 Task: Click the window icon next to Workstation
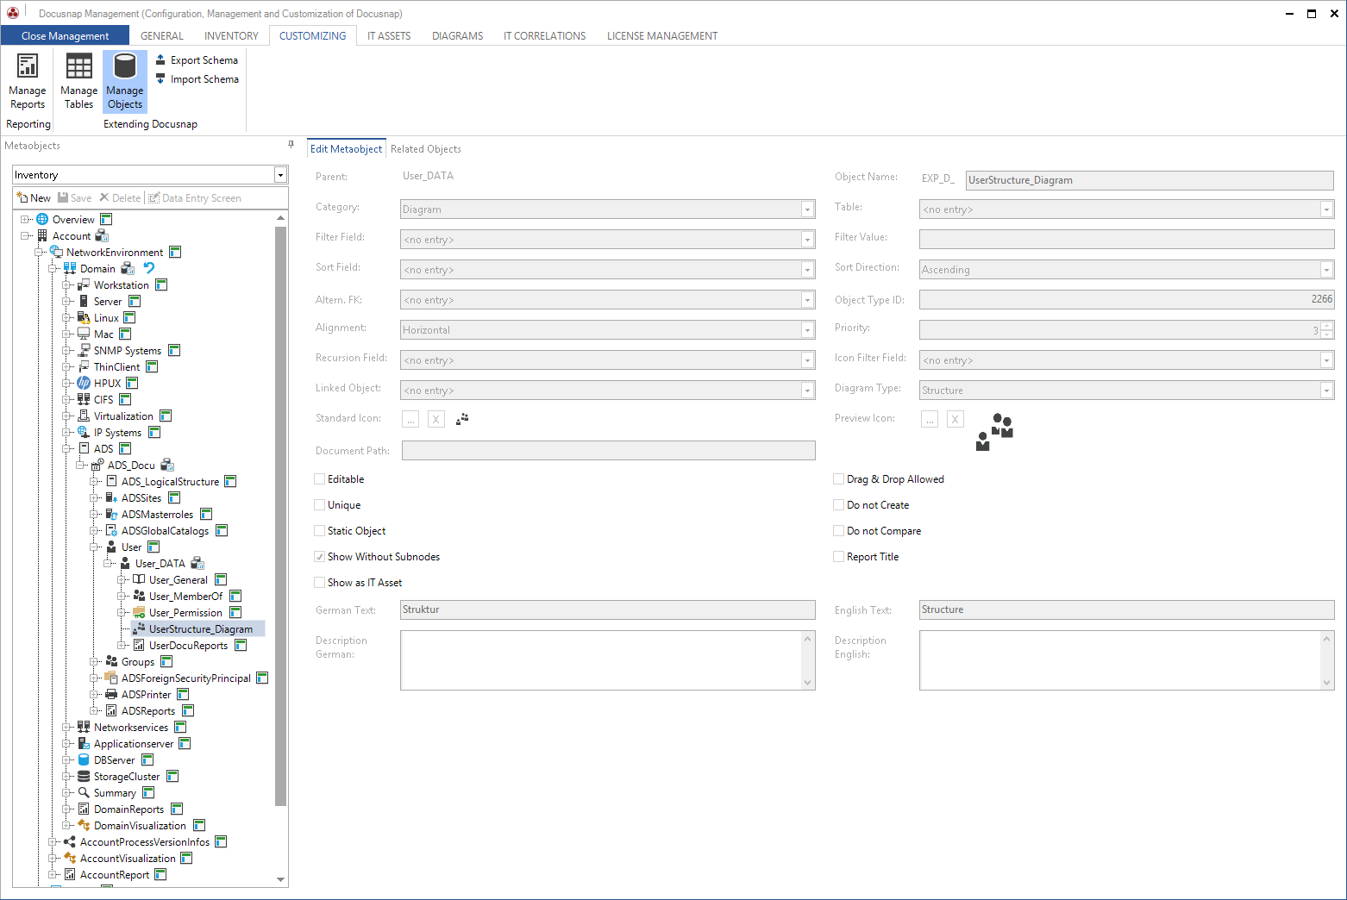click(161, 285)
